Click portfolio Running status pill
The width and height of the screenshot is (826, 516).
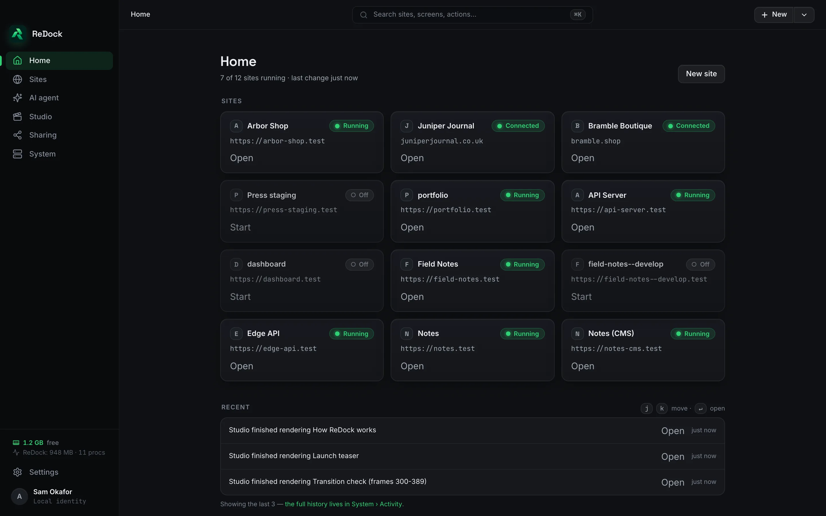(522, 195)
